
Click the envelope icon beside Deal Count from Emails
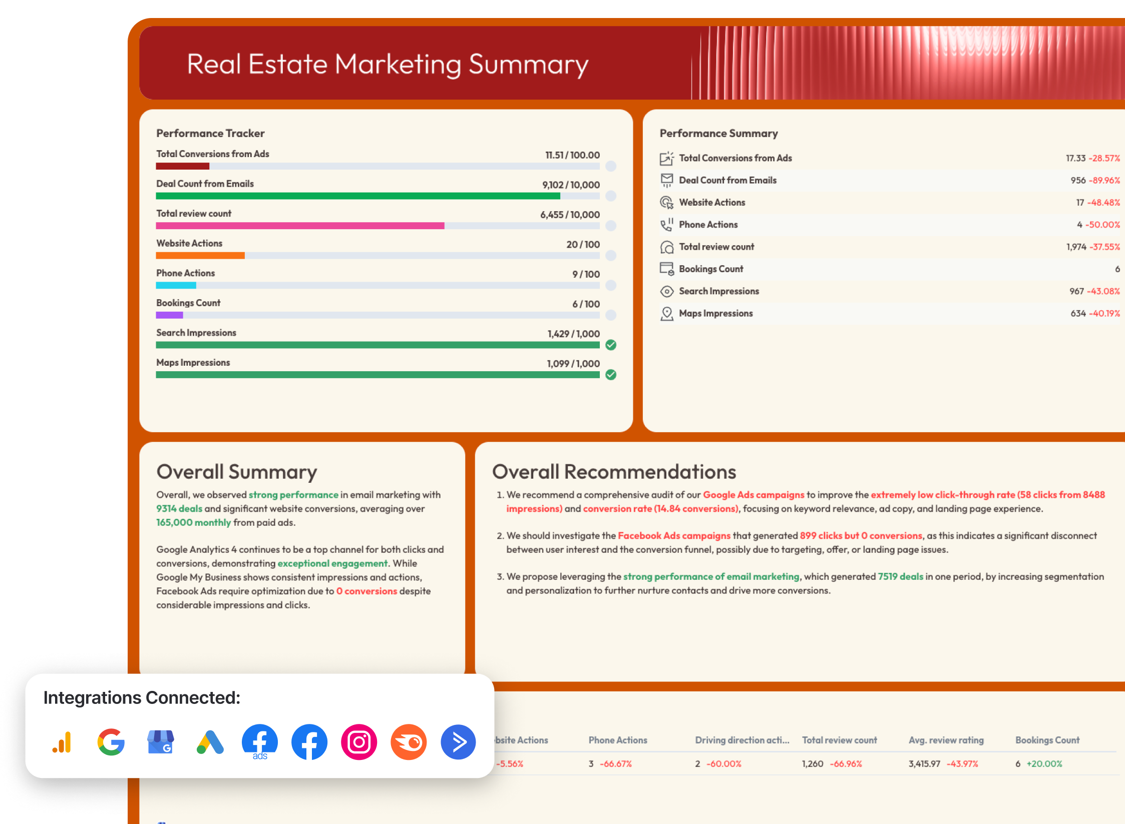click(666, 180)
